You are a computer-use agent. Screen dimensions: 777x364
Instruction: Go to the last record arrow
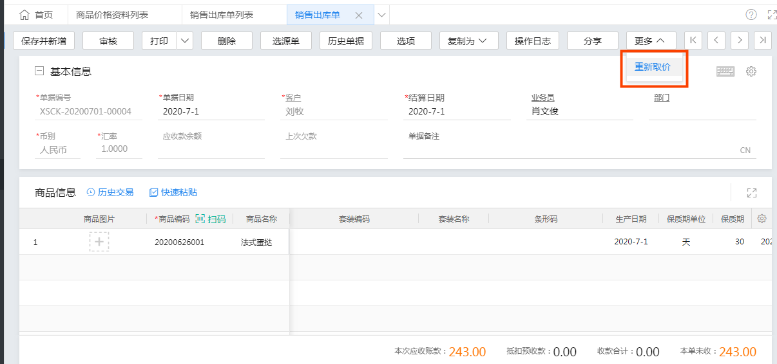click(x=763, y=41)
